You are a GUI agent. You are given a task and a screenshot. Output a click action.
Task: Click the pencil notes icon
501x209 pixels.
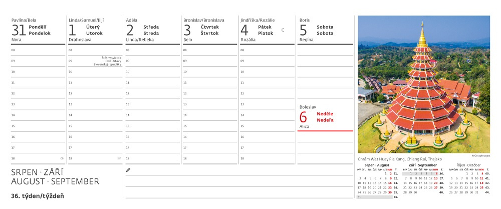[x=128, y=170]
